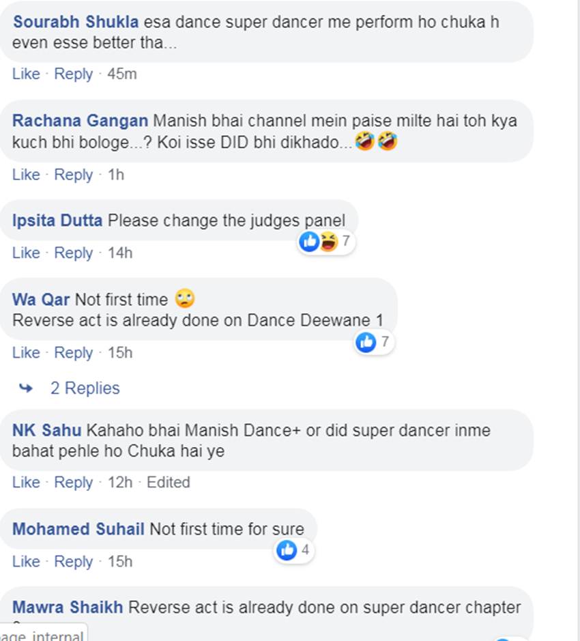Screen dimensions: 580x641
Task: Click Edited label on NK Sahu comment
Action: click(x=169, y=483)
